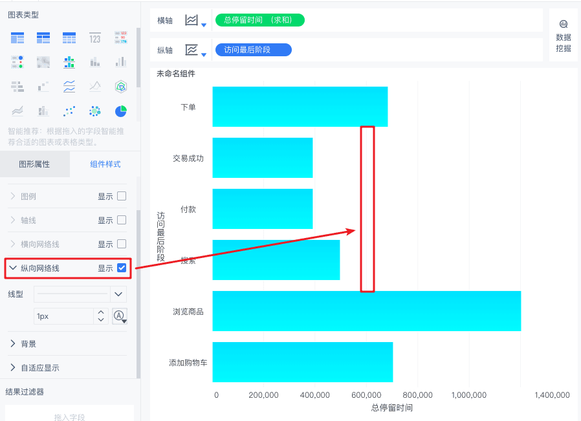Image resolution: width=581 pixels, height=421 pixels.
Task: Click the 添加购物车 category label
Action: click(x=188, y=363)
